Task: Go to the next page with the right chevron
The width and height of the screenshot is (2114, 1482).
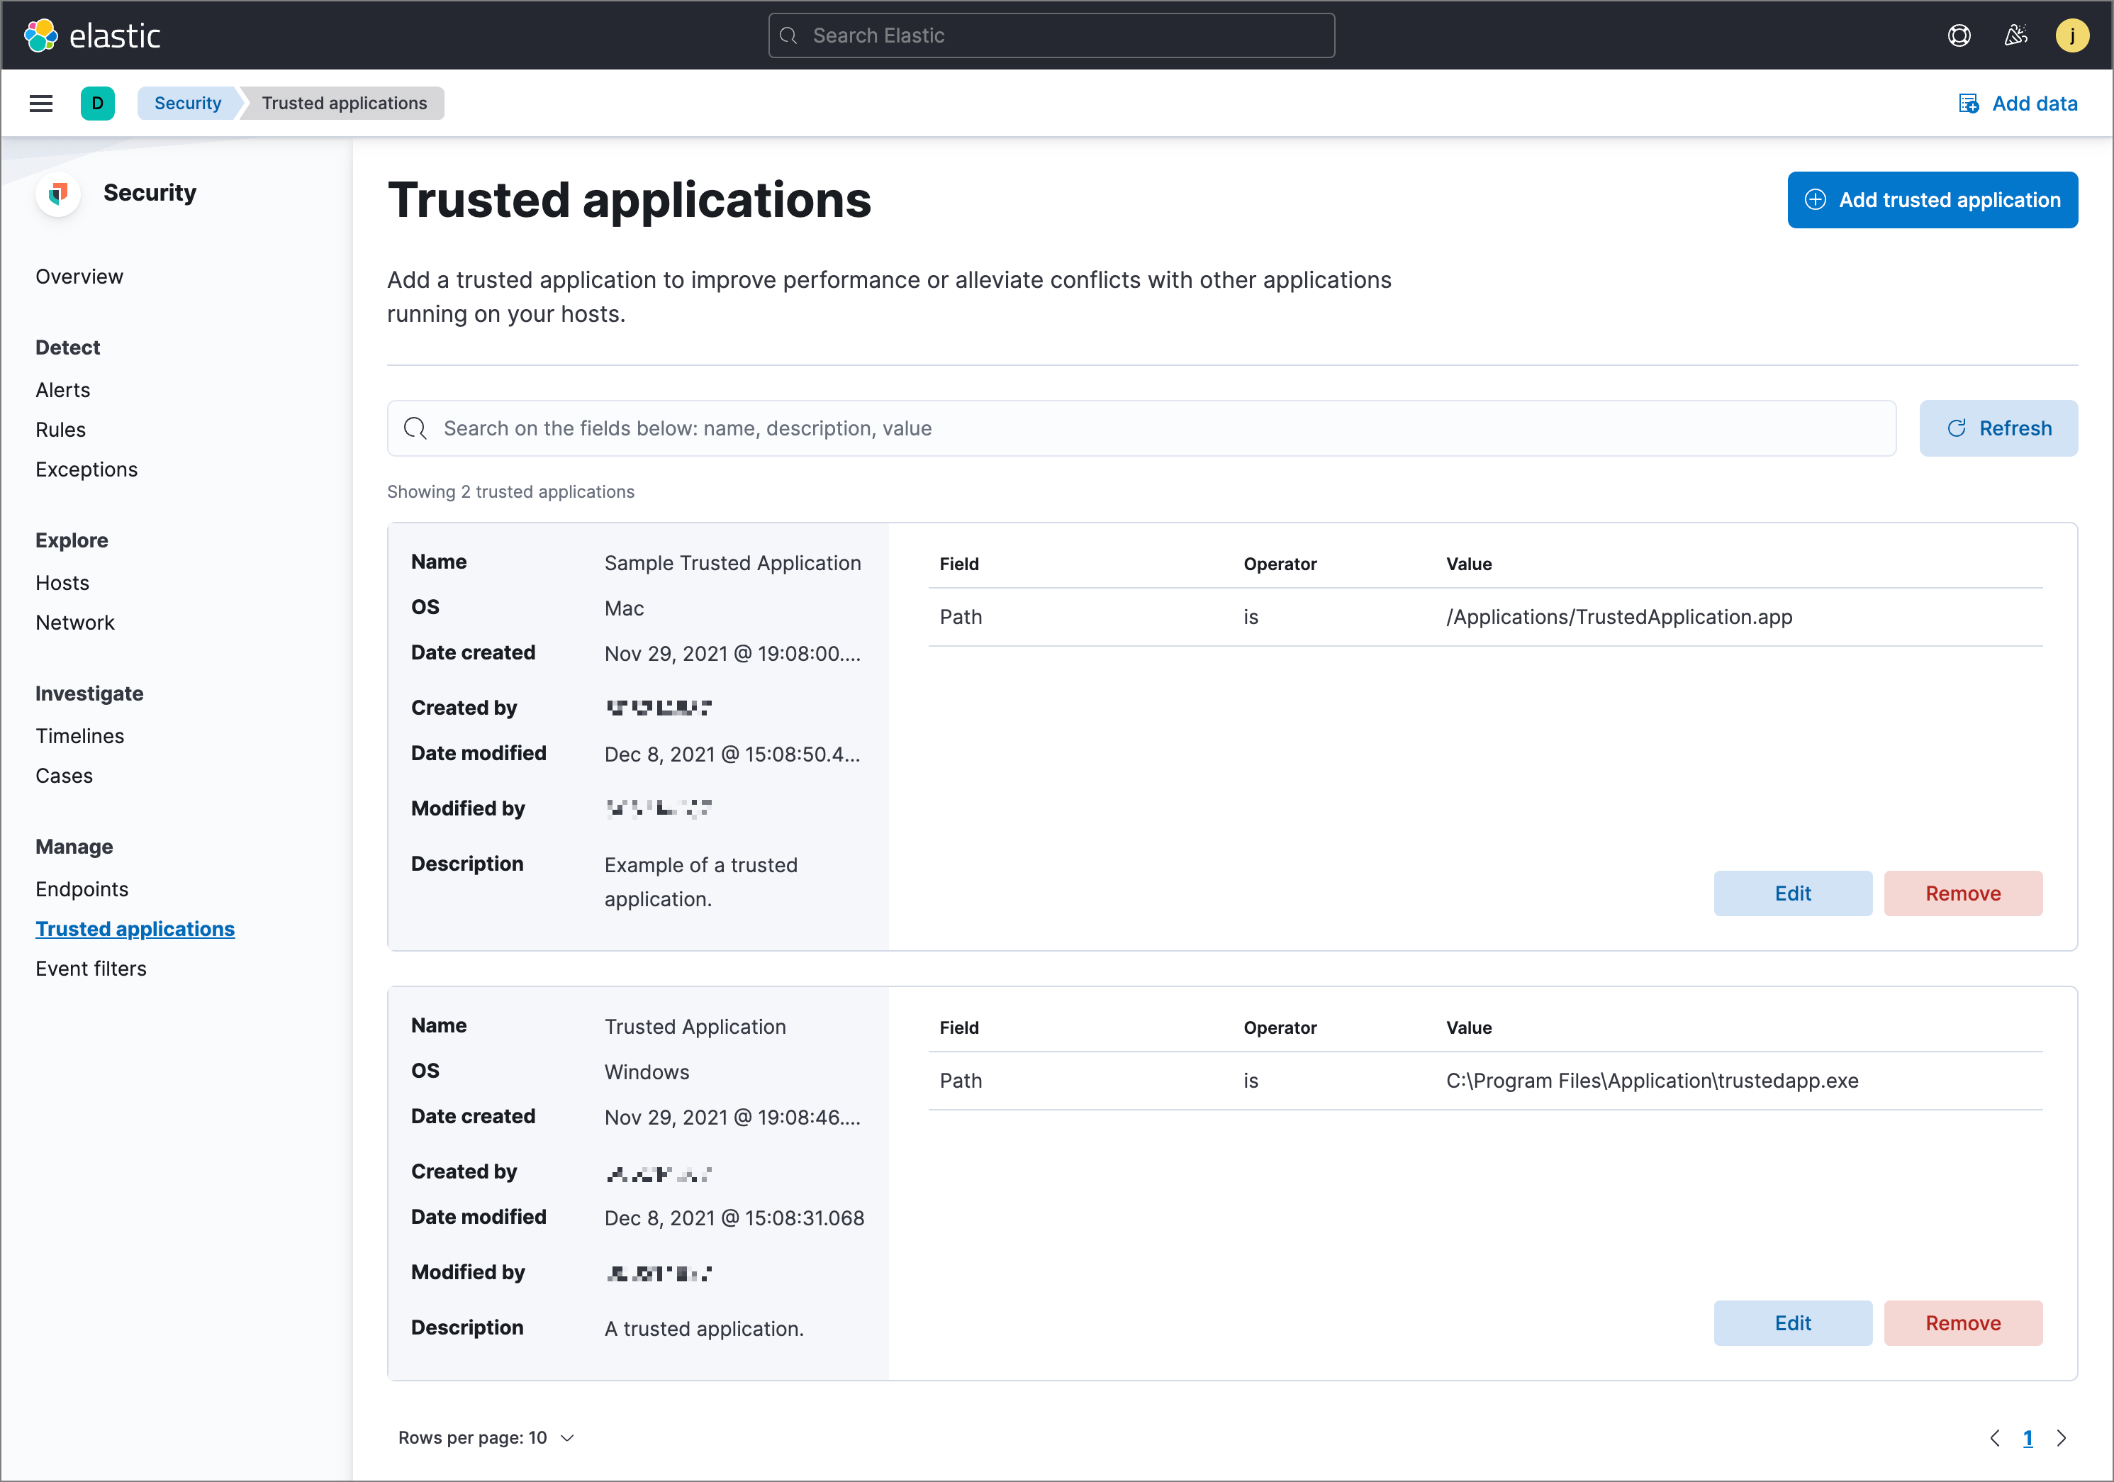Action: (2062, 1438)
